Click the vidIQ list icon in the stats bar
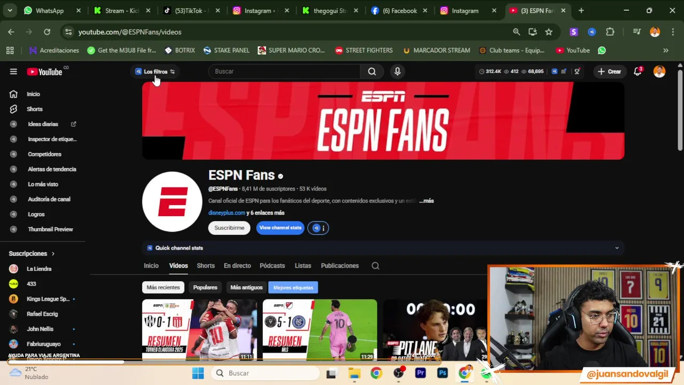 click(x=564, y=71)
